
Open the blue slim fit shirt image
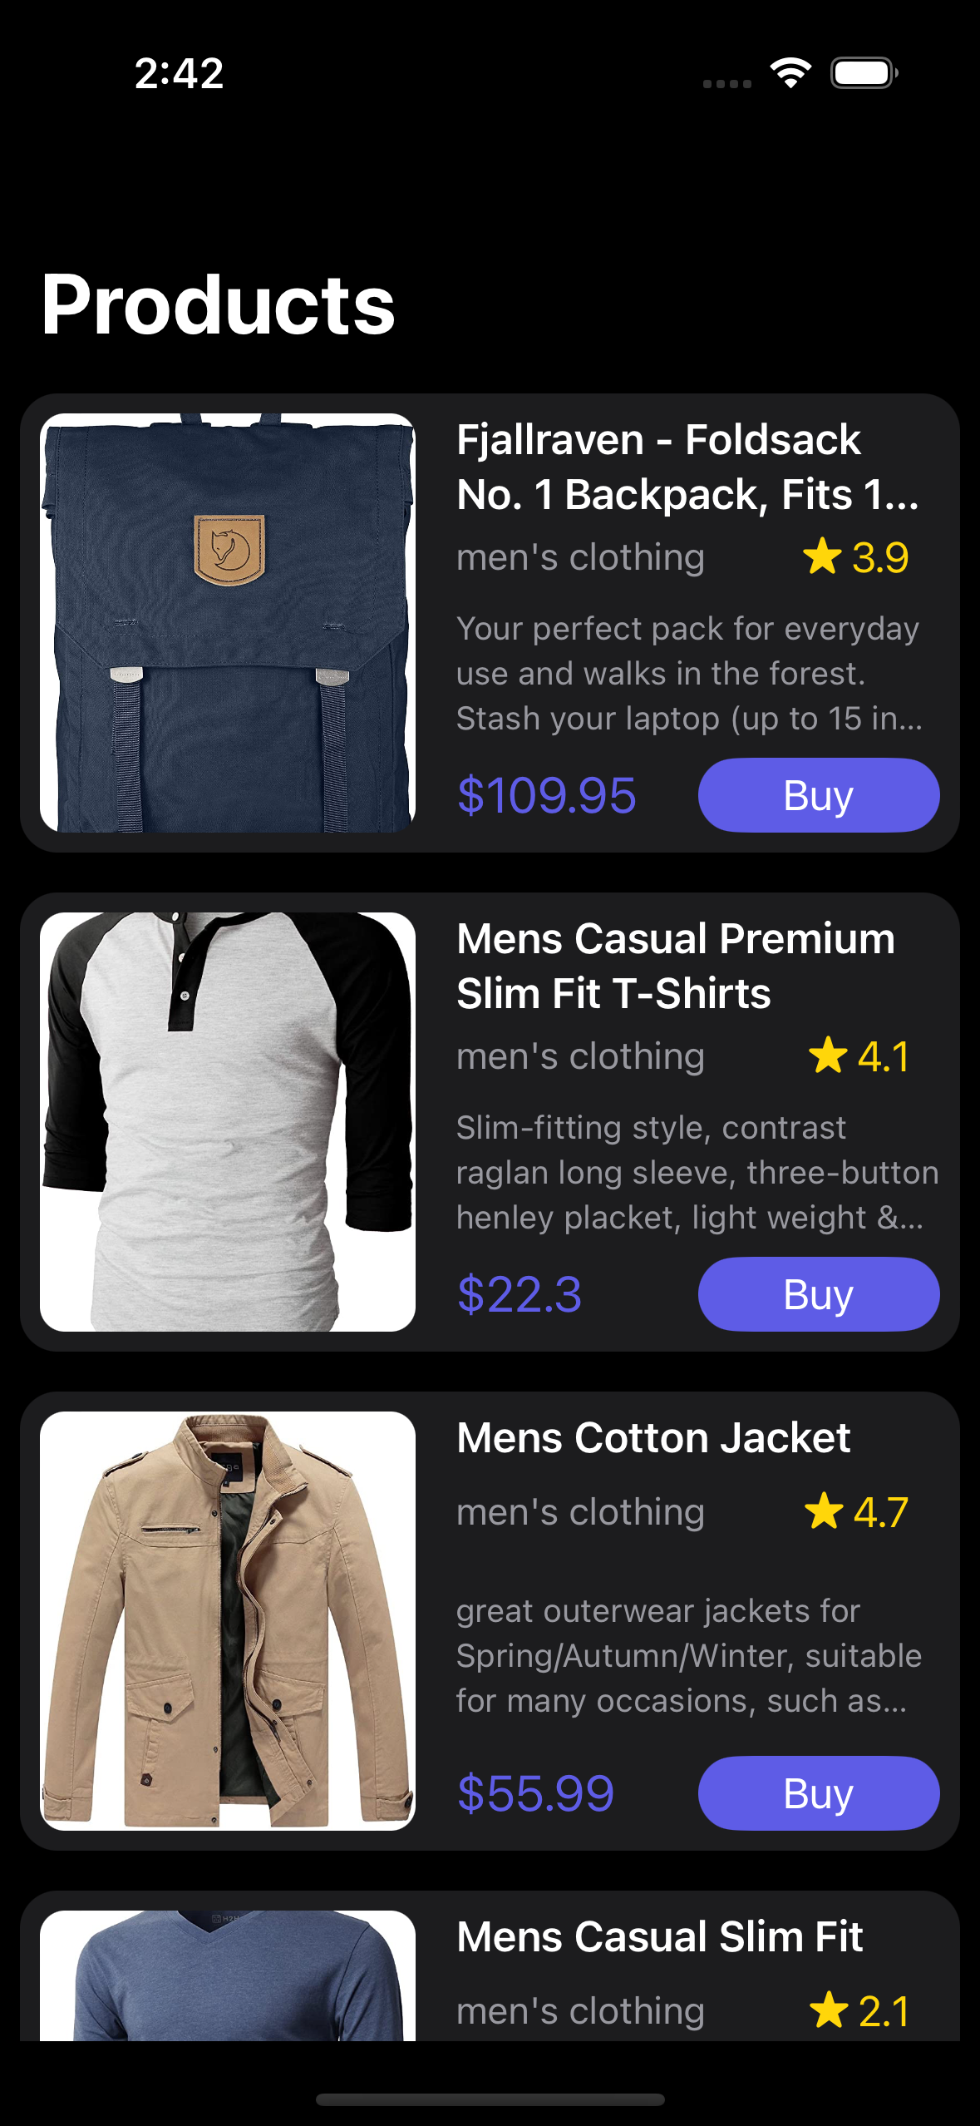(228, 1975)
